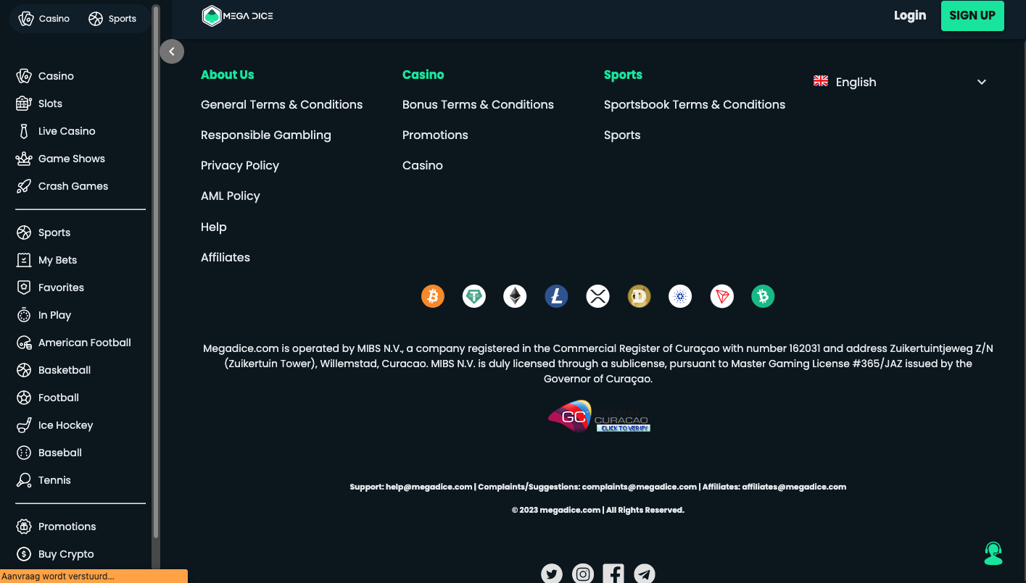Open Responsible Gambling link
The width and height of the screenshot is (1026, 583).
[266, 135]
